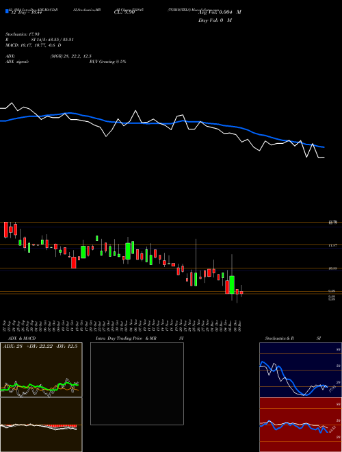Screen dimensions: 342x452
Task: Select the 'Avg Vol: 0.004 M' text
Action: 220,12
